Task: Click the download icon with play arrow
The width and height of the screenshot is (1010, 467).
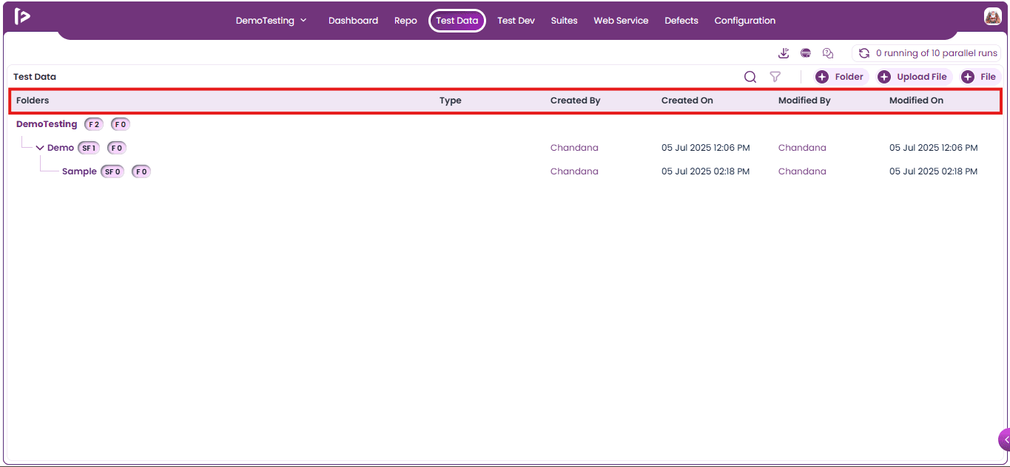Action: point(784,53)
